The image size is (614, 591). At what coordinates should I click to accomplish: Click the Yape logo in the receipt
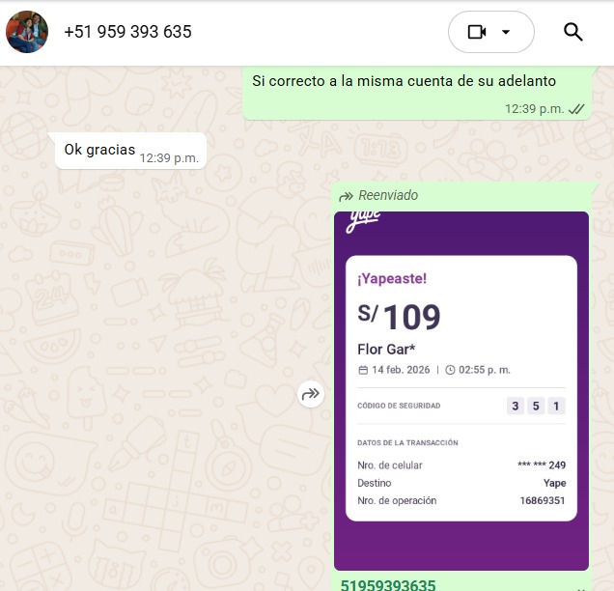click(x=363, y=222)
